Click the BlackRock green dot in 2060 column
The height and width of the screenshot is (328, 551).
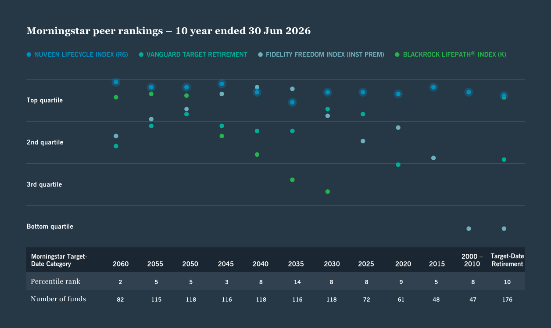pos(116,97)
